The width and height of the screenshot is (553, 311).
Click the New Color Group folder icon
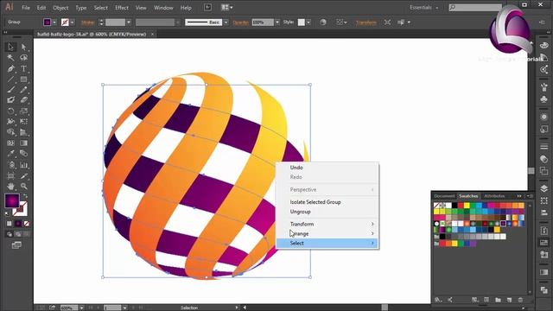tap(498, 300)
